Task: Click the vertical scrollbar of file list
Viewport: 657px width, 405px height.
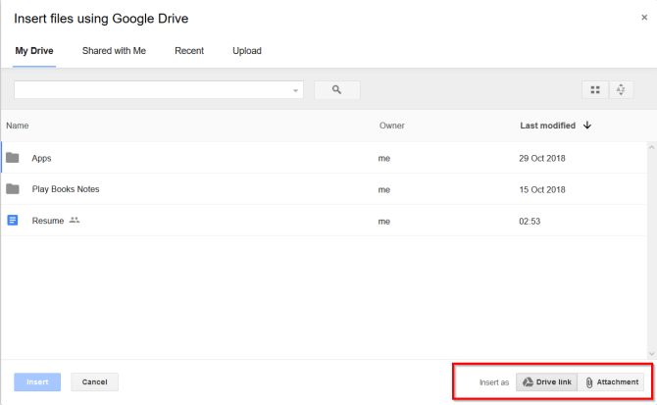Action: pyautogui.click(x=651, y=245)
